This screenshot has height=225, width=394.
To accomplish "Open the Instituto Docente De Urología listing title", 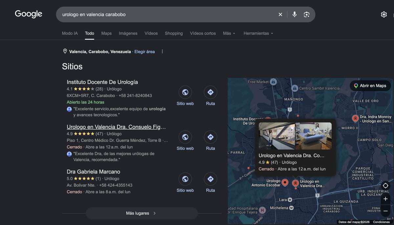I will click(102, 82).
